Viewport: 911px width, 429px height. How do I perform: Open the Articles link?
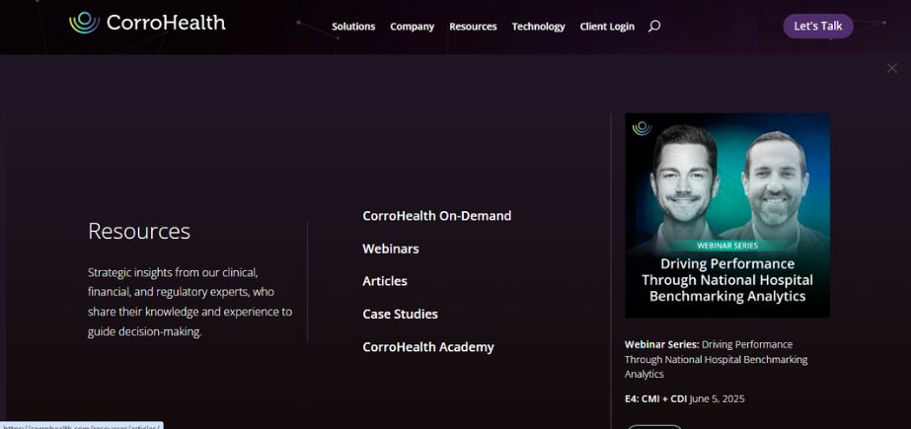[x=385, y=281]
